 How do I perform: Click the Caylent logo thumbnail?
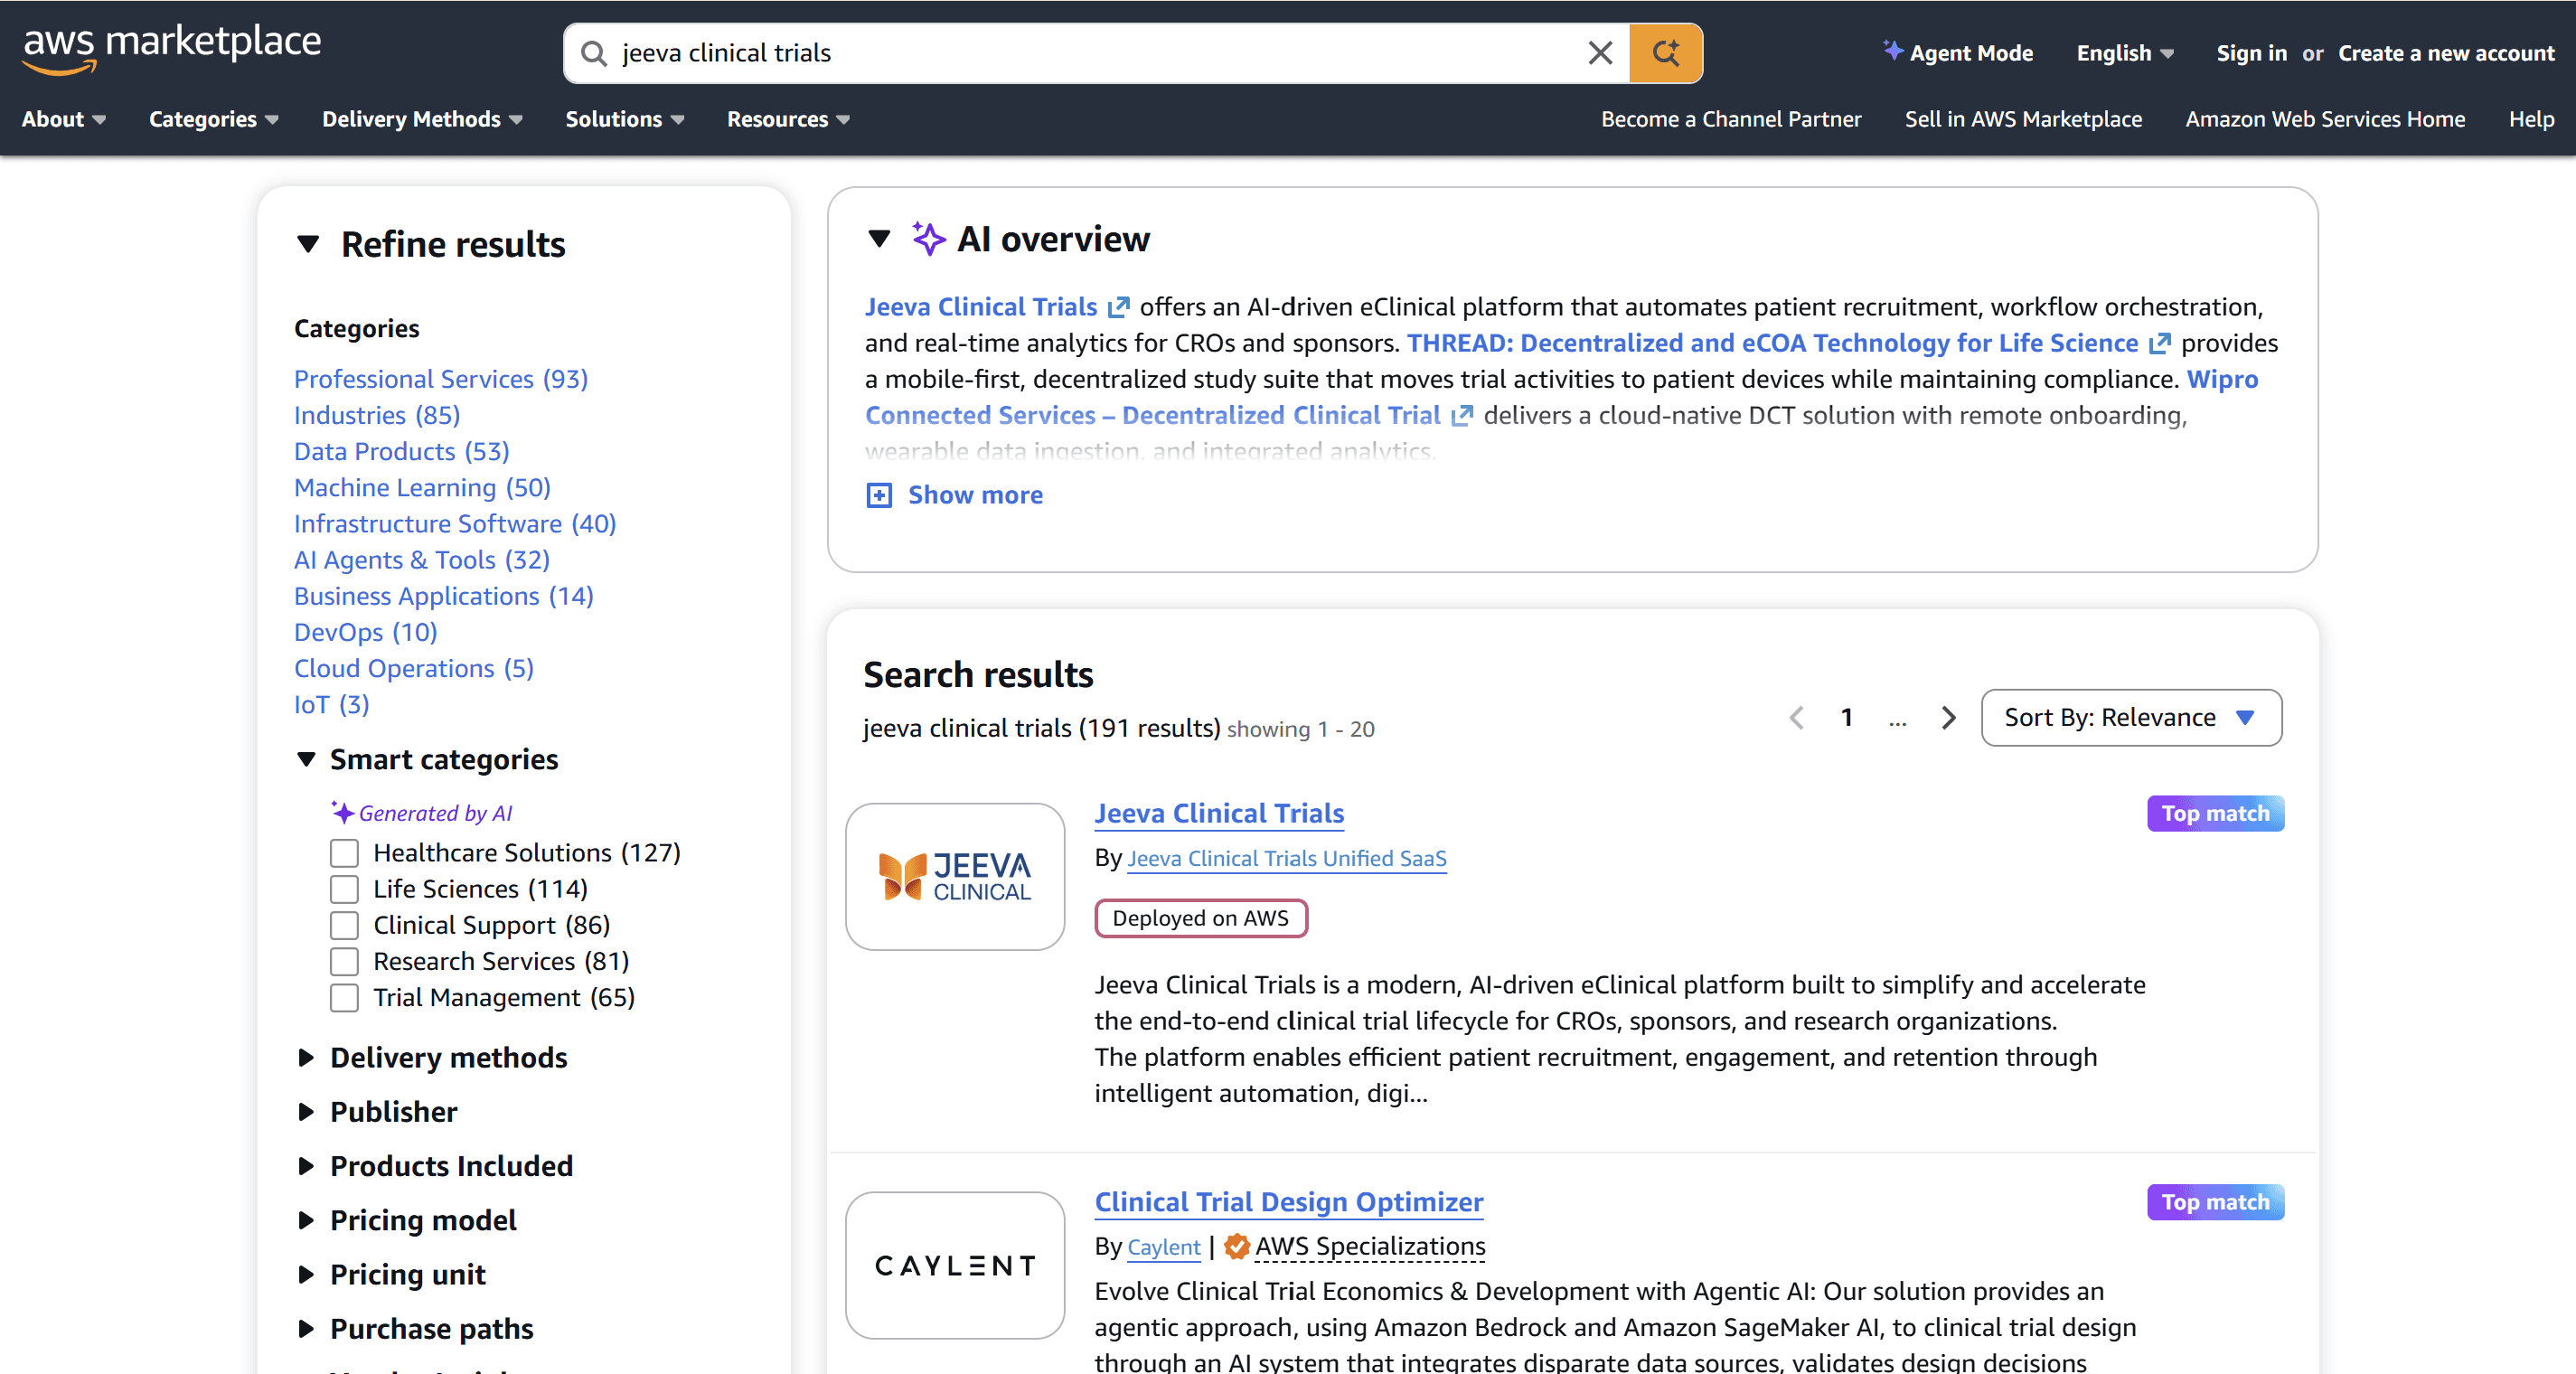click(x=955, y=1265)
